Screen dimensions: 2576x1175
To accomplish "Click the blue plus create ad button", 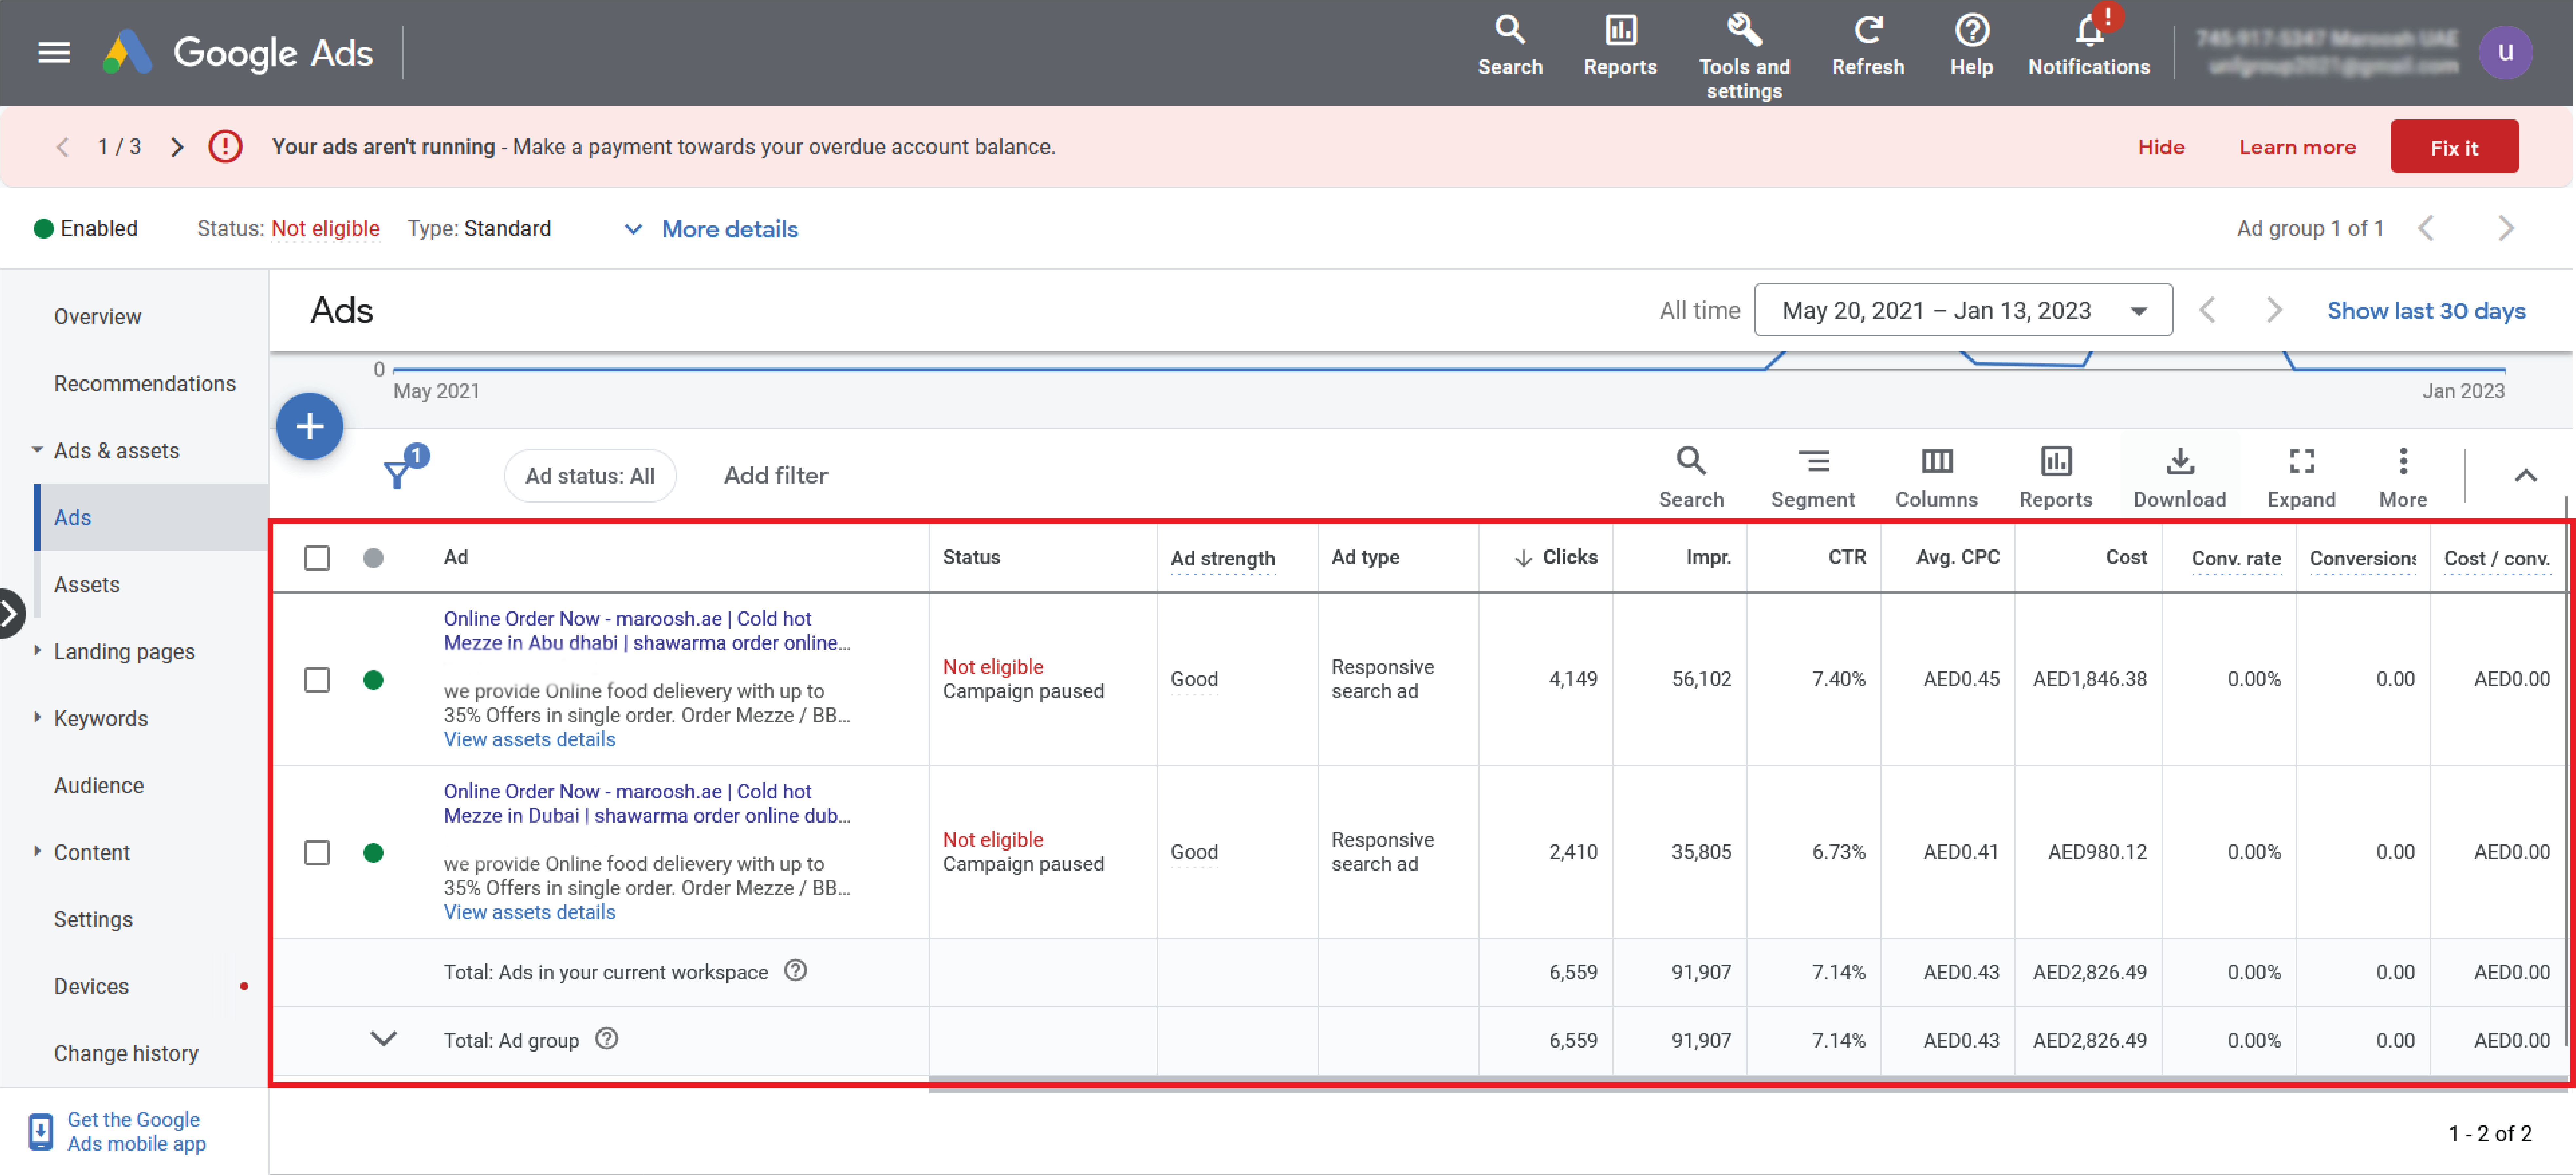I will click(x=310, y=427).
